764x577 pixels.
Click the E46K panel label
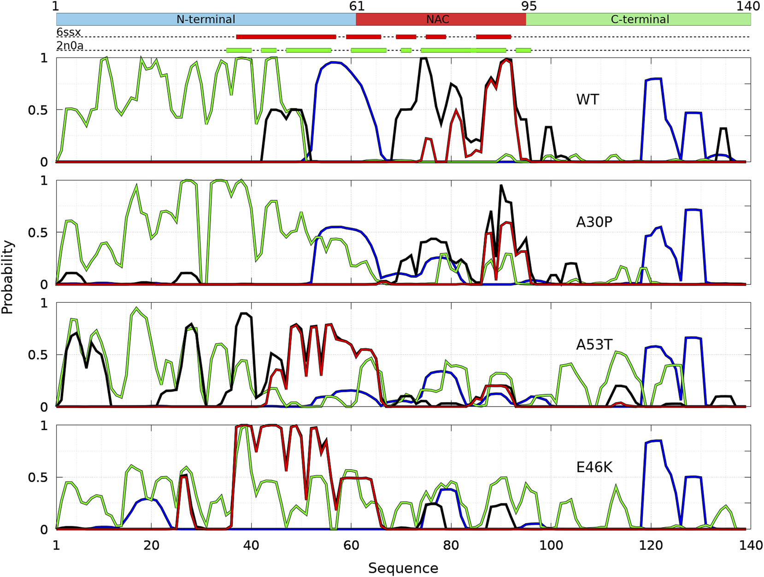(594, 467)
